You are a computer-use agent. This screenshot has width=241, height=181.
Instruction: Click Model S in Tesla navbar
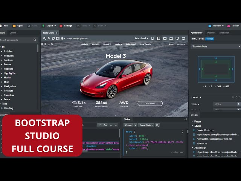pyautogui.click(x=84, y=44)
